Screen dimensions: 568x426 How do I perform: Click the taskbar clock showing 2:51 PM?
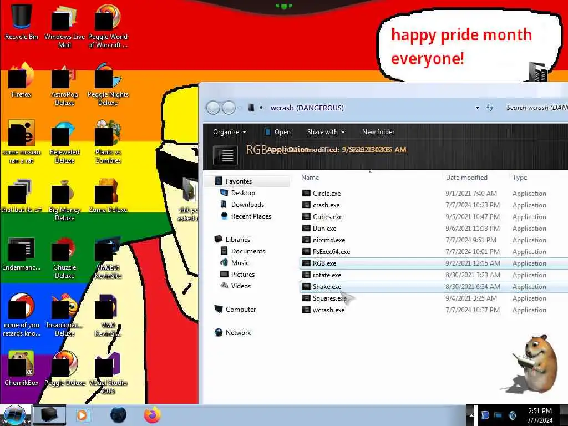(540, 415)
